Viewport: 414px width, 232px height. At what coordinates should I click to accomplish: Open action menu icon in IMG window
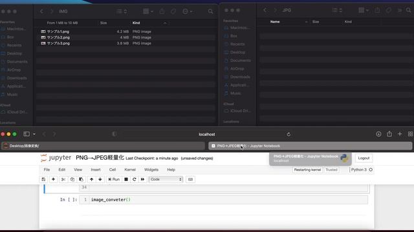coord(187,12)
